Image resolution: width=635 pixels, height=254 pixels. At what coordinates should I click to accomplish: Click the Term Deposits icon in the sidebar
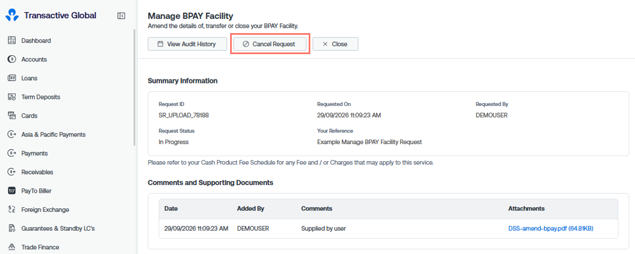pos(12,97)
